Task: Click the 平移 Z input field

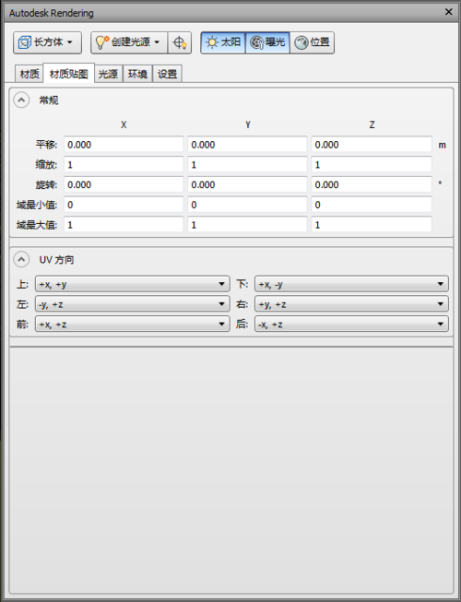Action: click(372, 145)
